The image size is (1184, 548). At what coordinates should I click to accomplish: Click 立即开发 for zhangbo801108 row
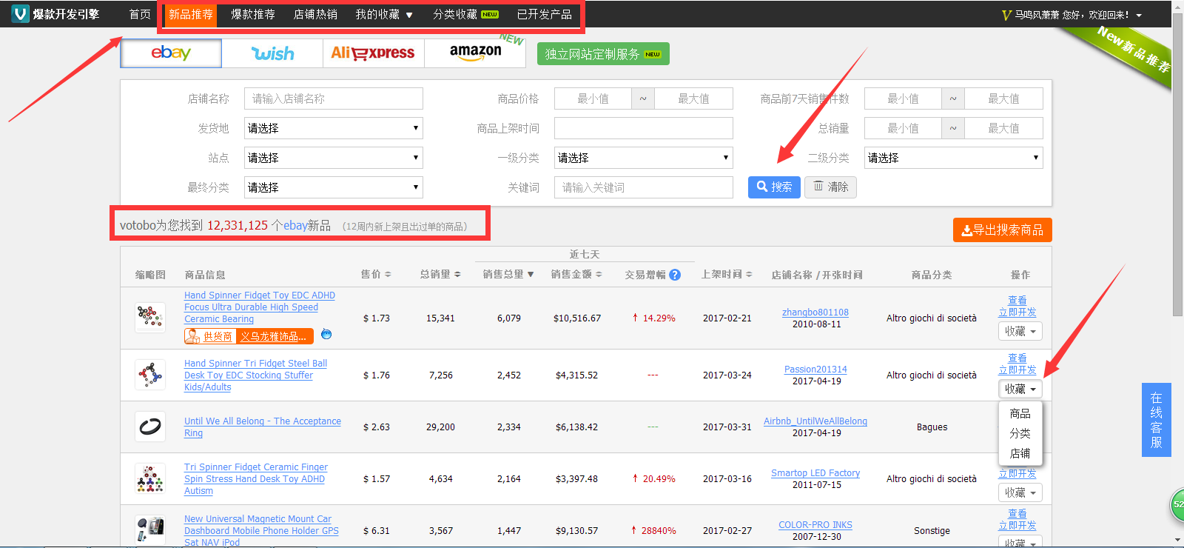point(1017,313)
